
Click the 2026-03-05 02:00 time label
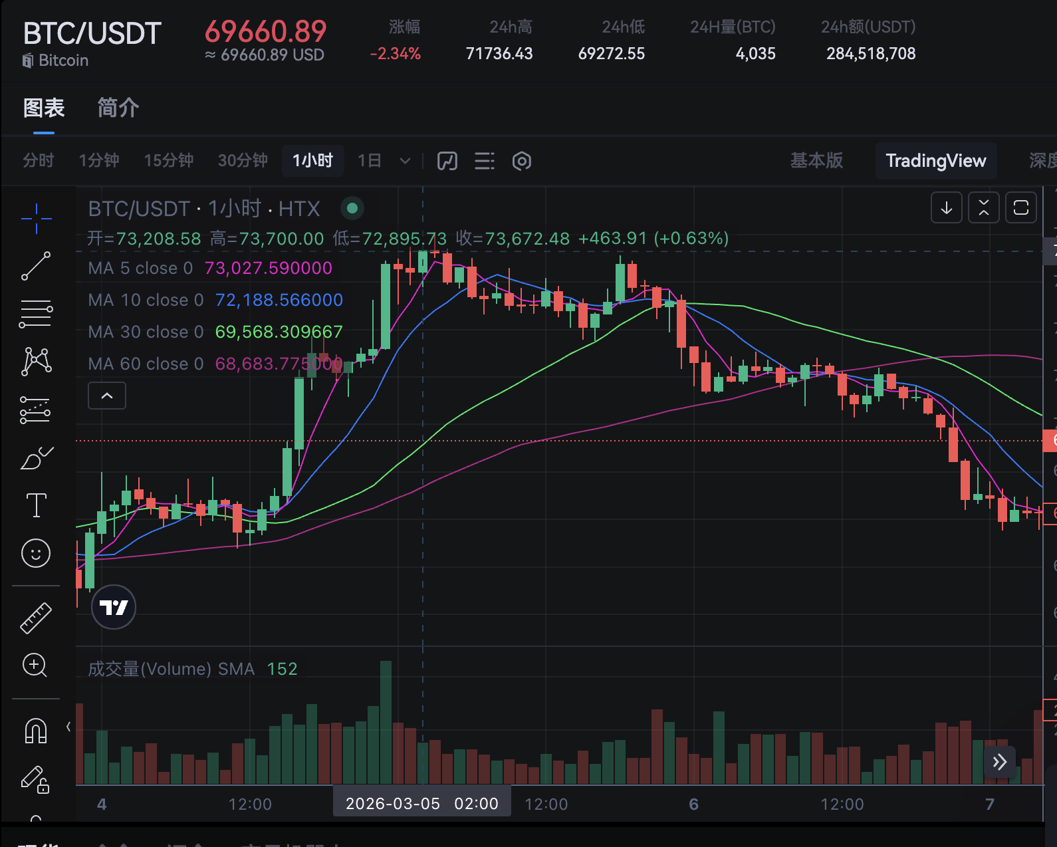click(422, 804)
